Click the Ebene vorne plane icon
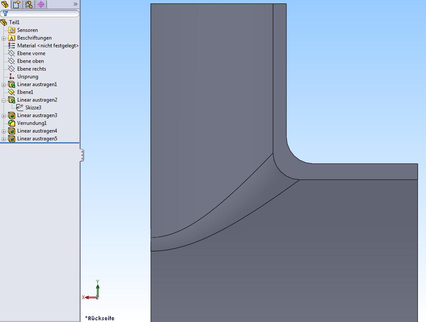This screenshot has width=426, height=322. tap(11, 53)
